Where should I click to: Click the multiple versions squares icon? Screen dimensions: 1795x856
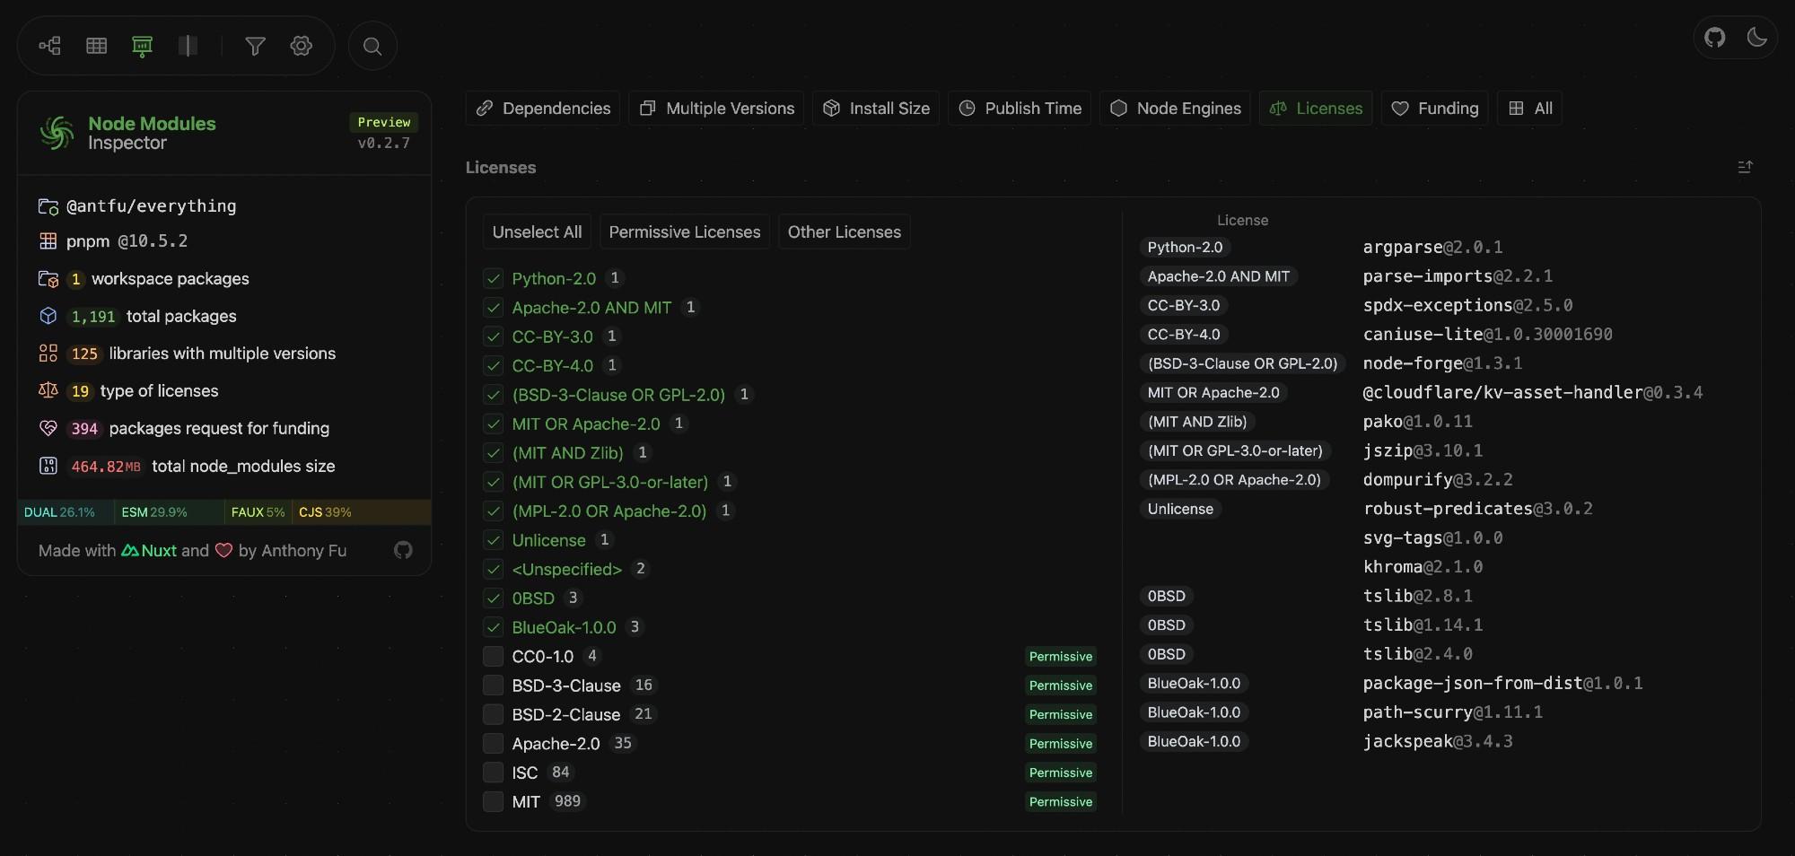click(48, 354)
